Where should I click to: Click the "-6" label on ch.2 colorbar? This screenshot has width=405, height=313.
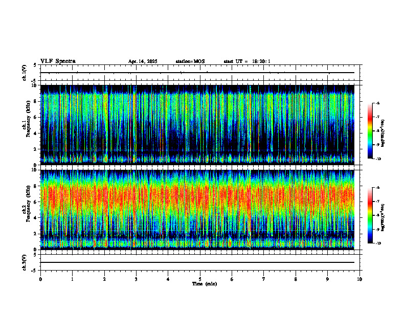pos(377,188)
